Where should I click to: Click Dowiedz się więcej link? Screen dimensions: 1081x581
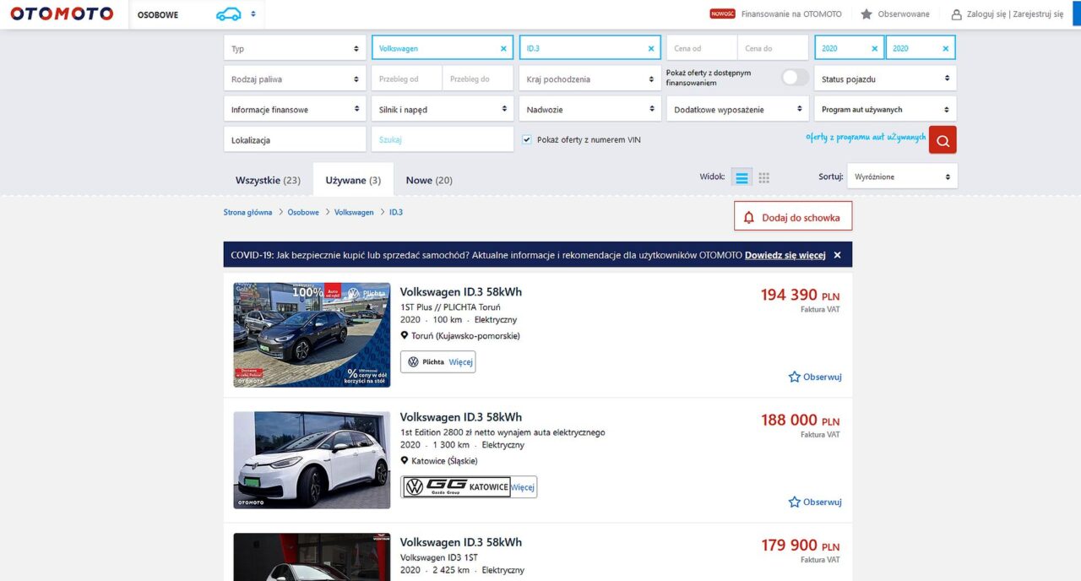click(x=785, y=255)
